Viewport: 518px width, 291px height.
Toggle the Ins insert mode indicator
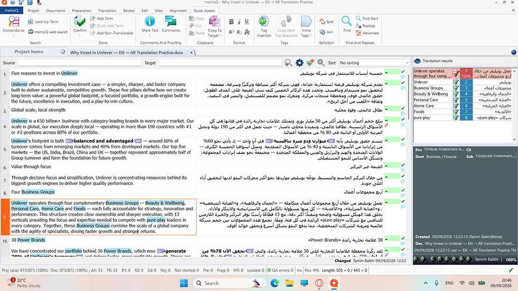coord(299,270)
